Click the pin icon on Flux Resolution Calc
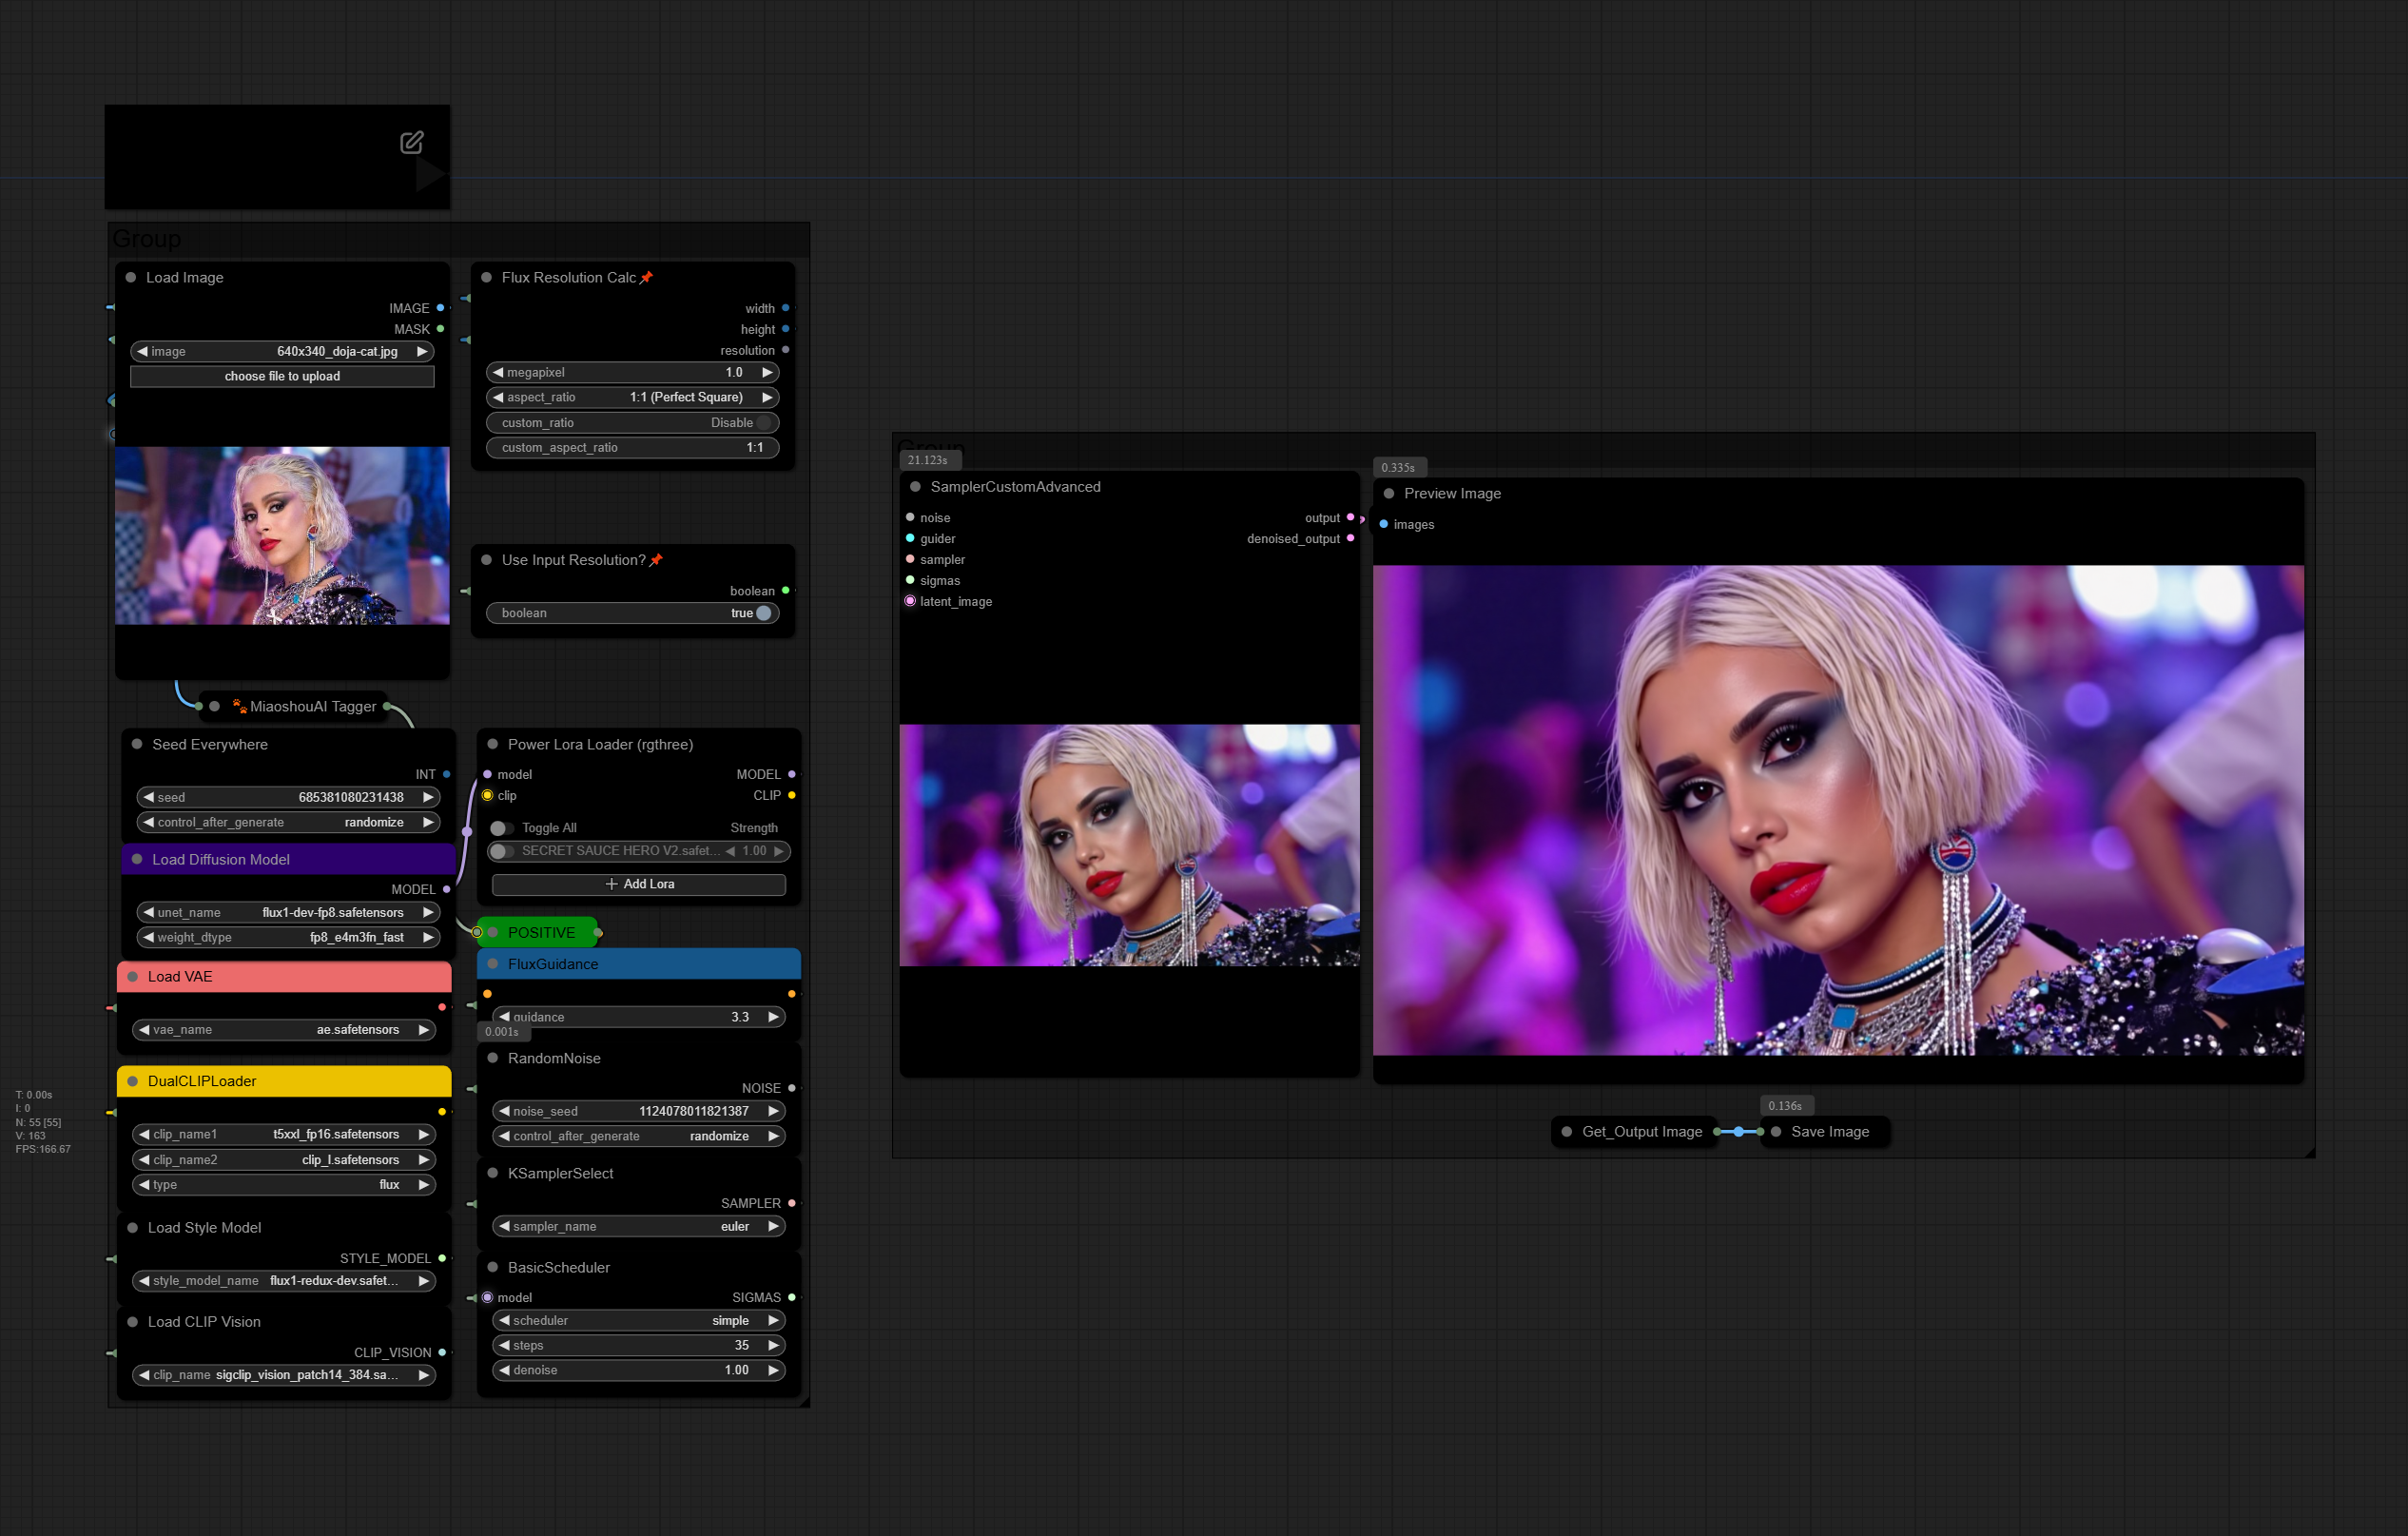 tap(646, 277)
